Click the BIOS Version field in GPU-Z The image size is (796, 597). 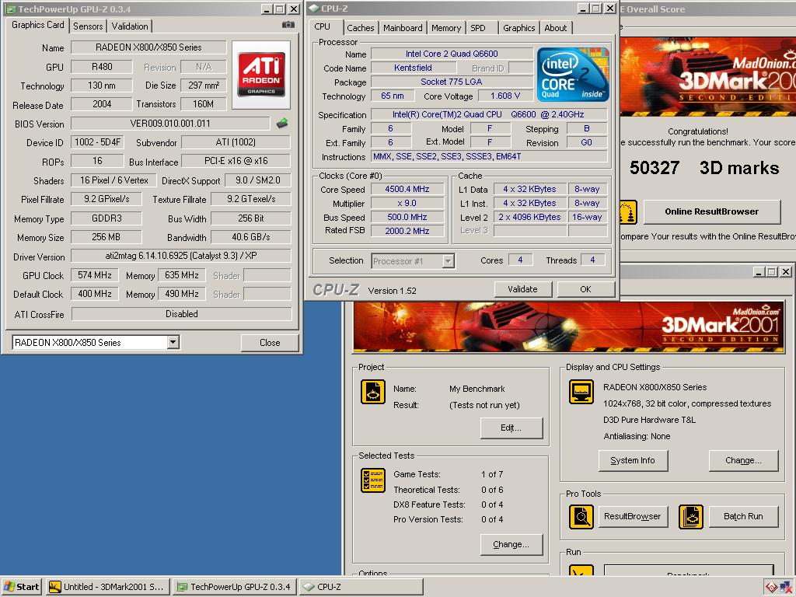pos(170,124)
